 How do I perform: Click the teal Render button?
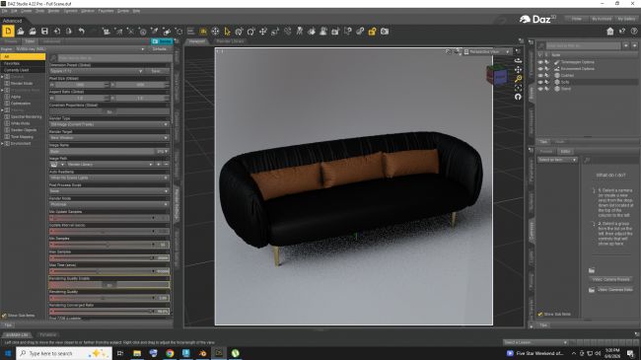click(162, 41)
